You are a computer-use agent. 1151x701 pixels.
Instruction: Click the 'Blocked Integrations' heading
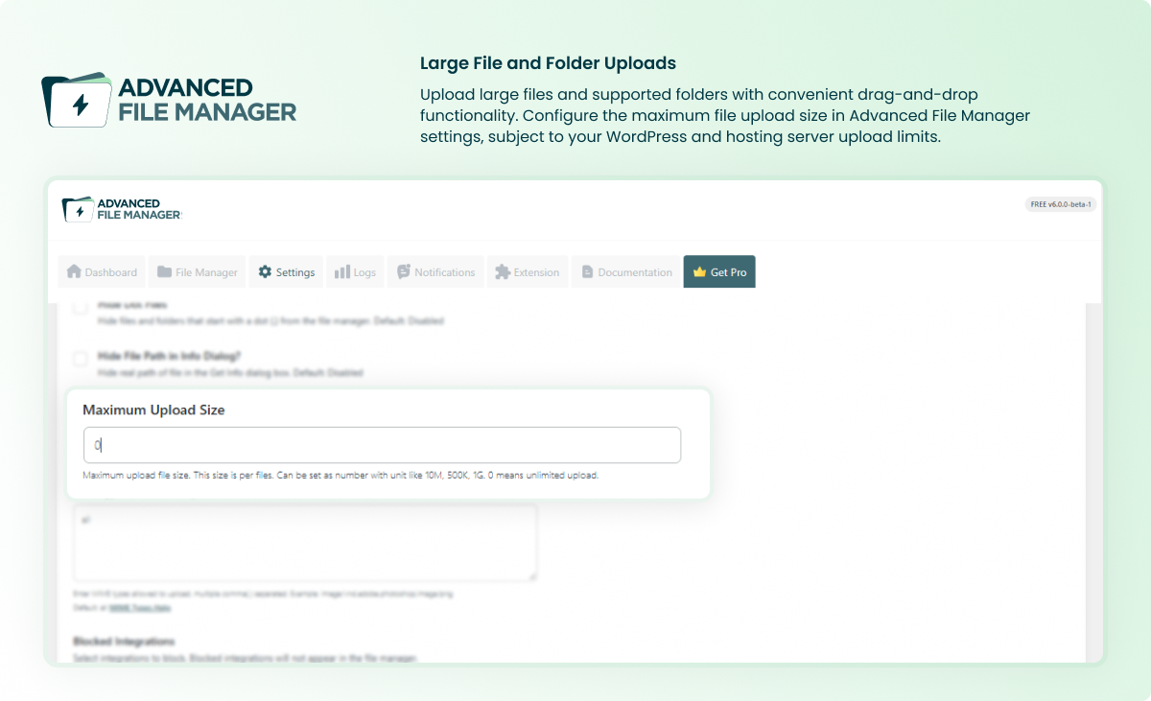(124, 641)
